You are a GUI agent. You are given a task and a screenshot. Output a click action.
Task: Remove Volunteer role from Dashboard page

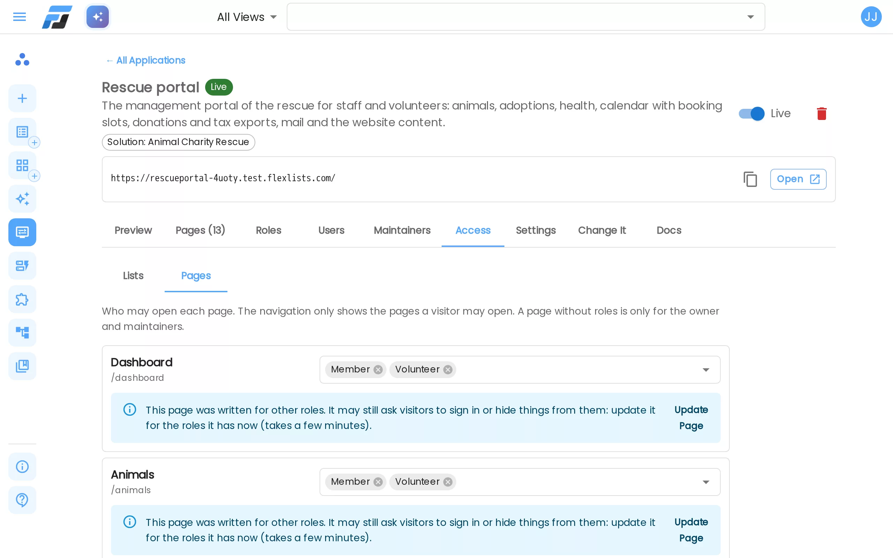click(x=448, y=370)
